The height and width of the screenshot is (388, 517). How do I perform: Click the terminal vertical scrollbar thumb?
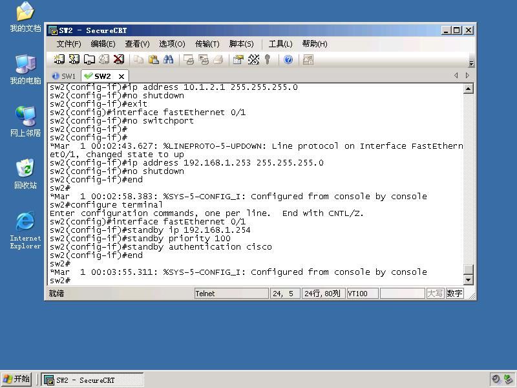pos(469,269)
